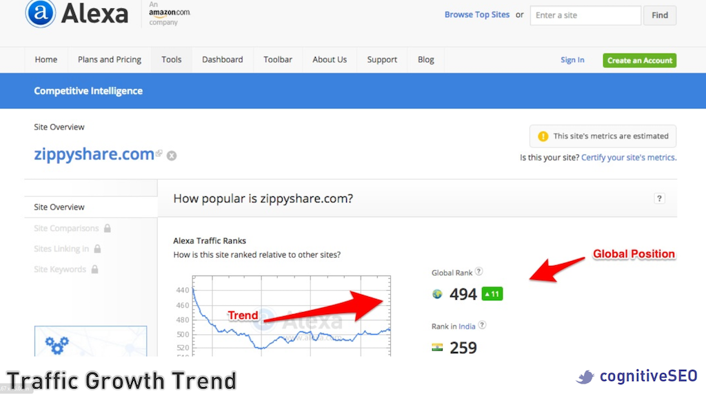Open the Plans and Pricing menu item
The image size is (706, 394).
110,60
